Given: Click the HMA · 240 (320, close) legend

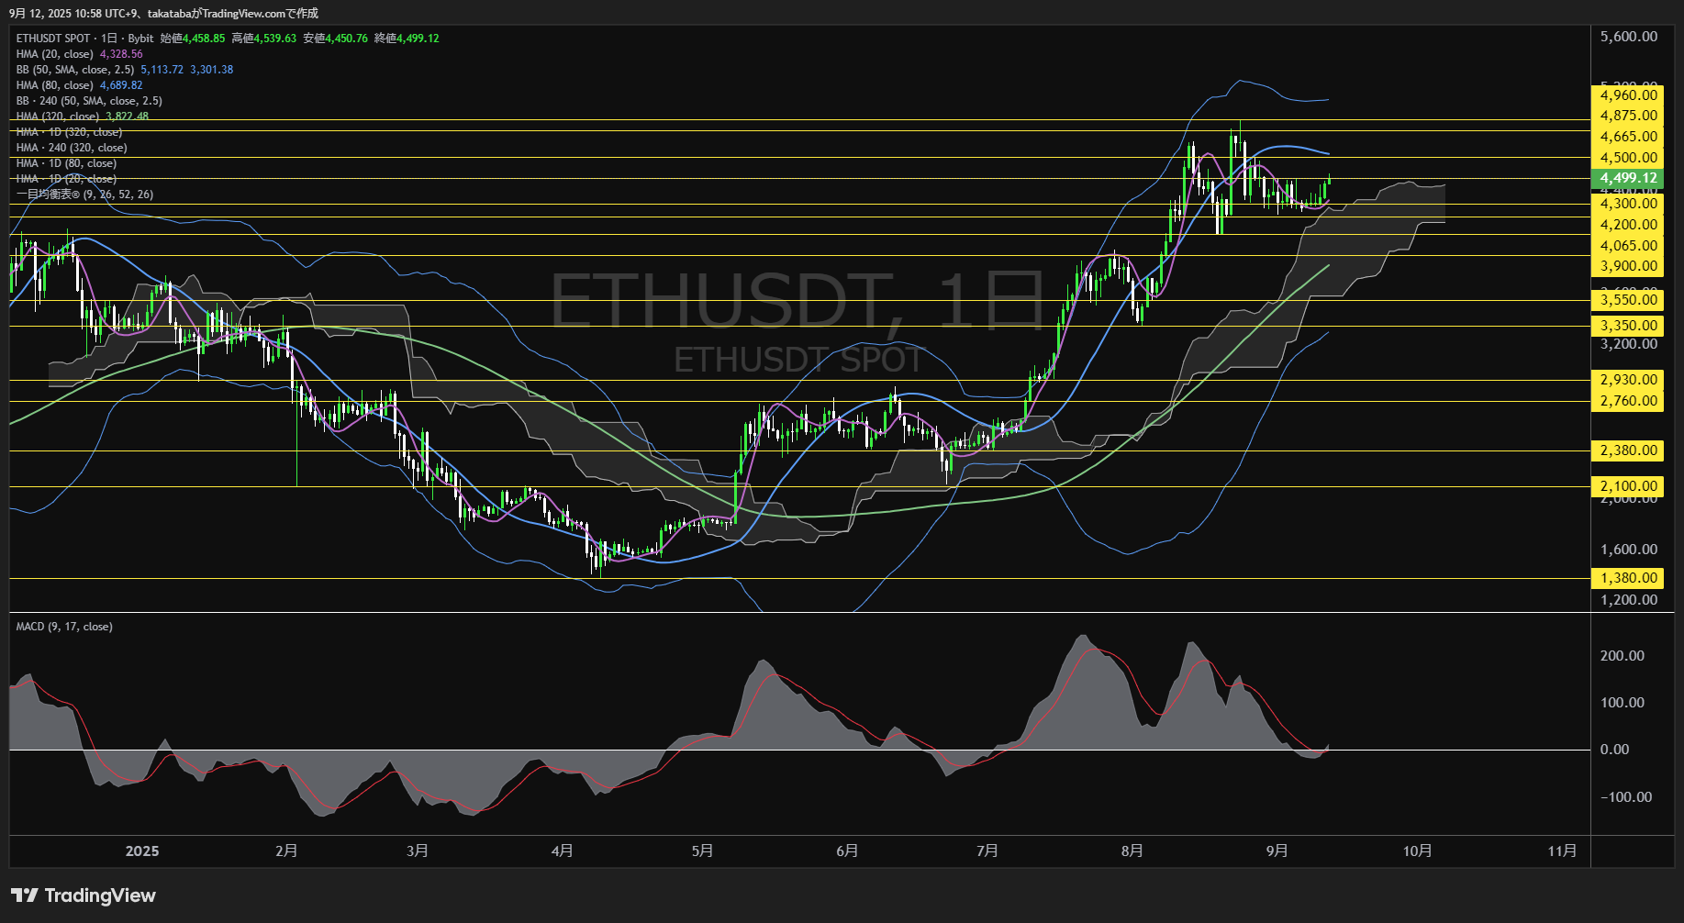Looking at the screenshot, I should [72, 148].
